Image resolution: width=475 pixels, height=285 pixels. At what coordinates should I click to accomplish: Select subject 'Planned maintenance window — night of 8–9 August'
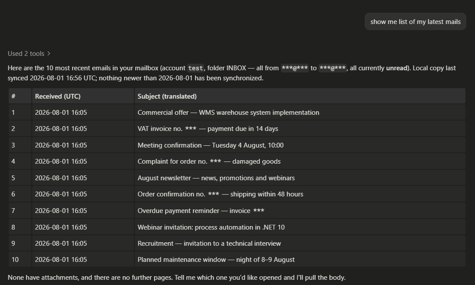pyautogui.click(x=216, y=260)
